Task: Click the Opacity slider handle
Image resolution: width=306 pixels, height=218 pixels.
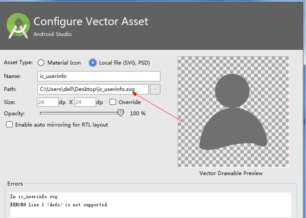Action: coord(121,113)
